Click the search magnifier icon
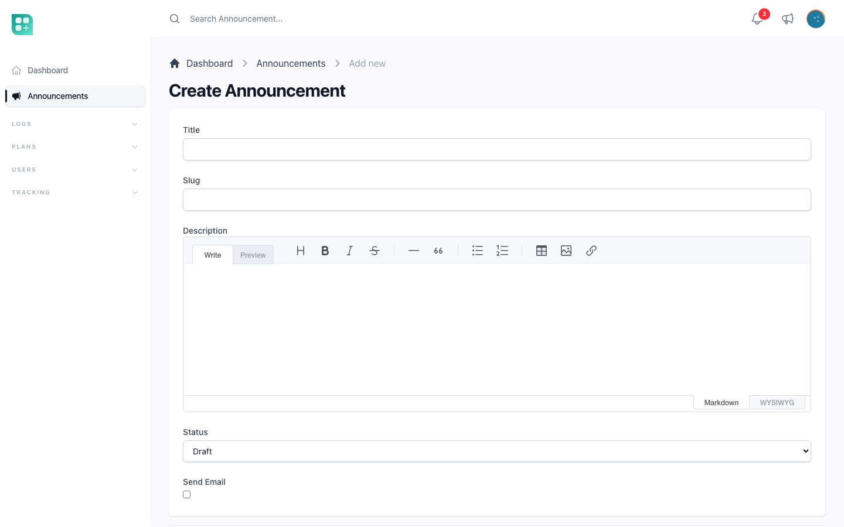The image size is (844, 527). pos(175,19)
